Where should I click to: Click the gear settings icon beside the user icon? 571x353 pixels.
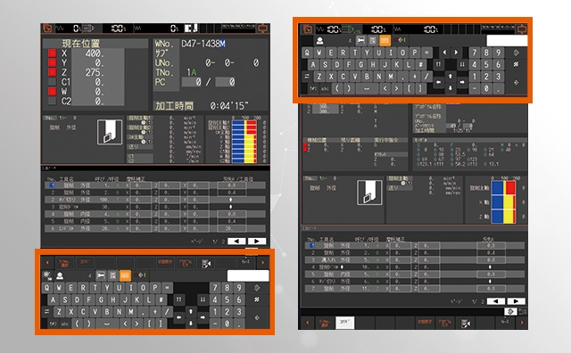pos(47,275)
